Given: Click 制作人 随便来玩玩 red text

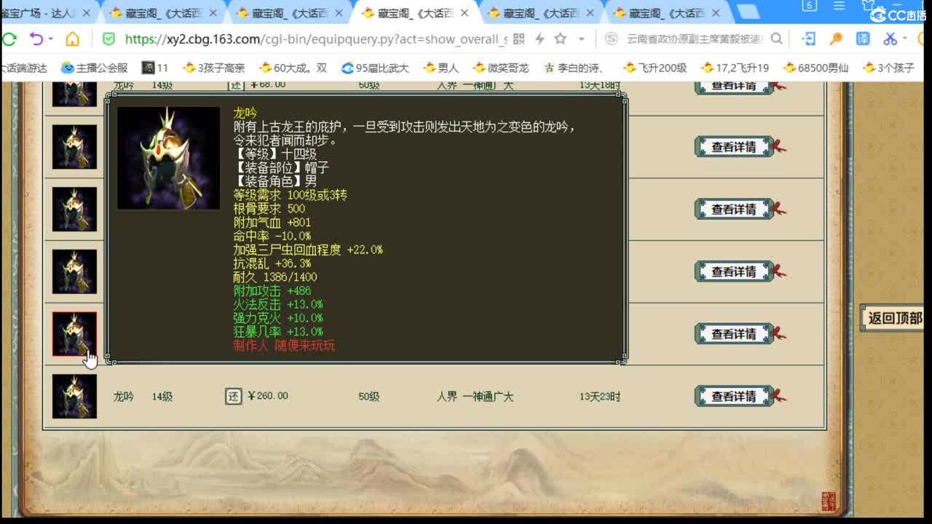Looking at the screenshot, I should 284,346.
